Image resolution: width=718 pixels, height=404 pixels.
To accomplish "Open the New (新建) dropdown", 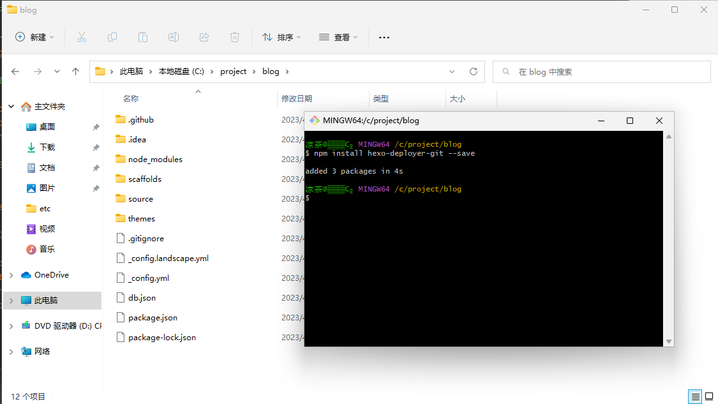I will pos(34,37).
